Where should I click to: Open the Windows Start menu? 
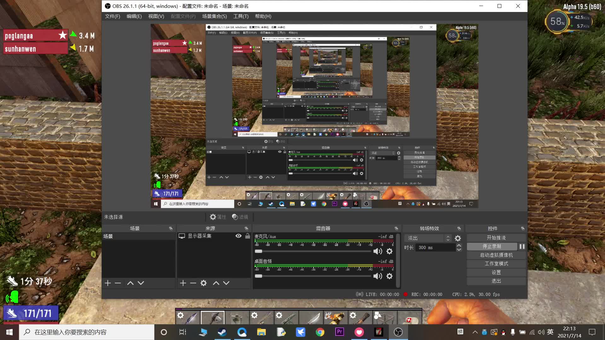click(x=9, y=332)
